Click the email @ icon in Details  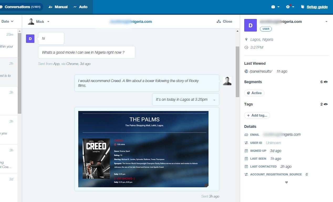pyautogui.click(x=246, y=135)
